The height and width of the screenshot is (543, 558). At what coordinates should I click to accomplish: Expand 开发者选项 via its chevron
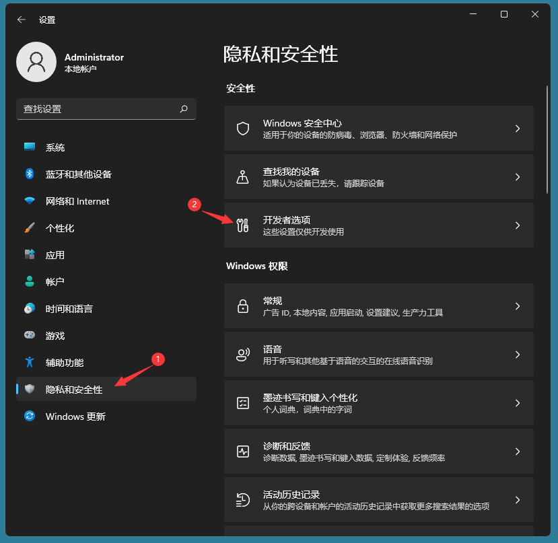pyautogui.click(x=518, y=225)
